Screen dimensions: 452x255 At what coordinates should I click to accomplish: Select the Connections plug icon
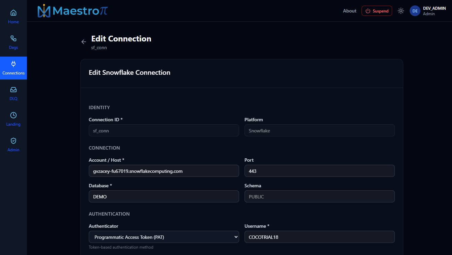point(13,64)
